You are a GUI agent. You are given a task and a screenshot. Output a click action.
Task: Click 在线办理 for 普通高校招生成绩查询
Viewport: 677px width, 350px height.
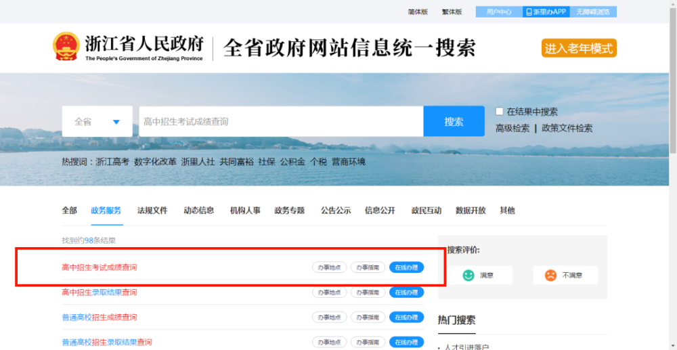[407, 318]
